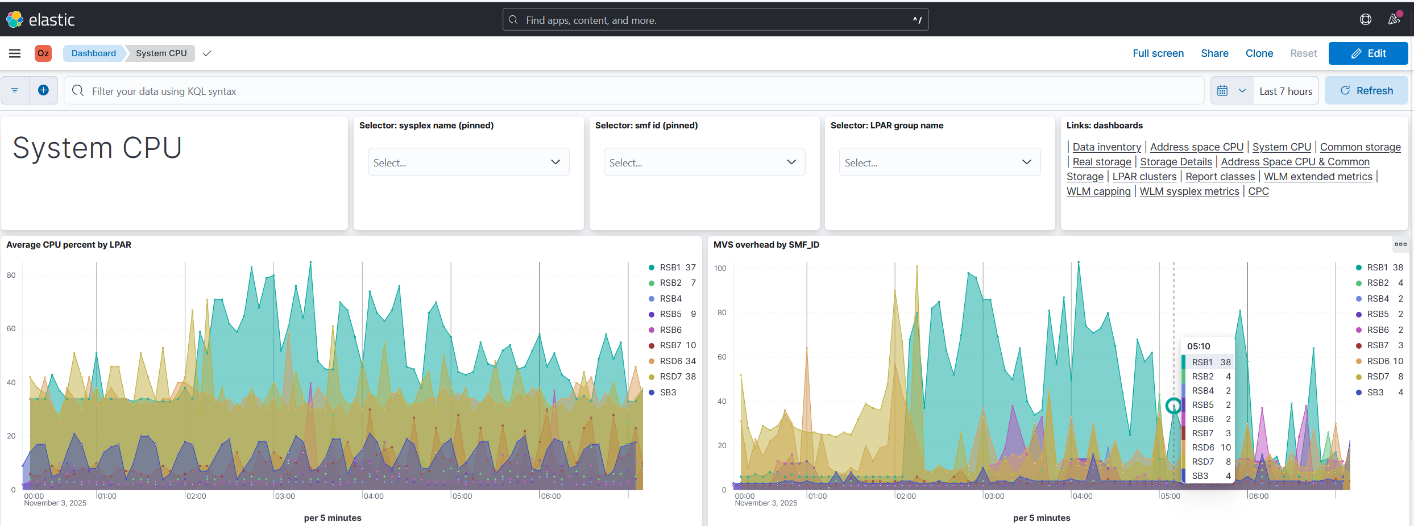Expand the sysplex name selector dropdown
1414x526 pixels.
pyautogui.click(x=468, y=162)
